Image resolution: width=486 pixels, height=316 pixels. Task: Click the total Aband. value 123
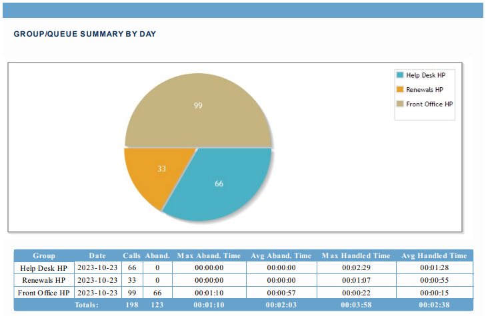pos(157,305)
